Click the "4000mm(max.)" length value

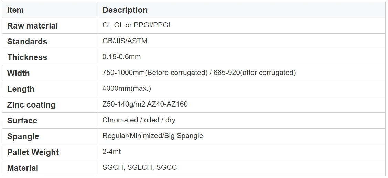[x=127, y=89]
